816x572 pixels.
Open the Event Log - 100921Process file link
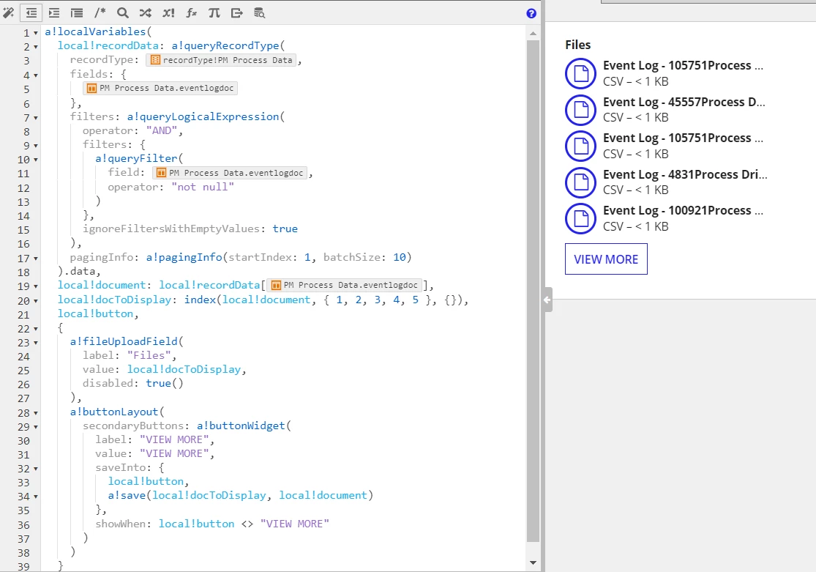pyautogui.click(x=683, y=210)
